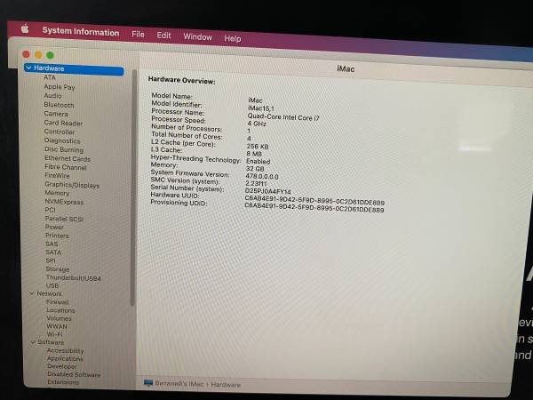Open the System Information menu
Viewport: 533px width, 400px height.
coord(80,32)
